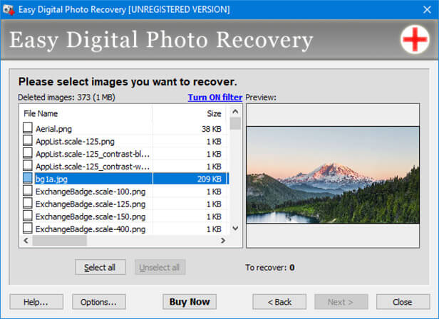Viewport: 439px width, 319px height.
Task: Sort by the Size column header
Action: pos(191,114)
